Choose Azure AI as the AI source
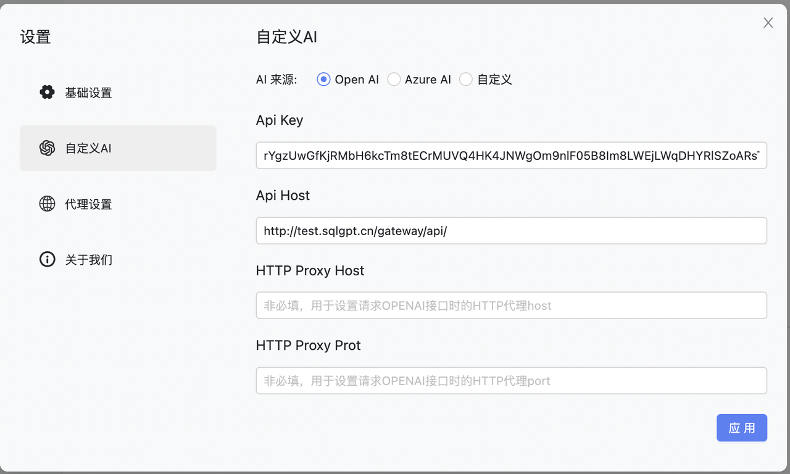 [394, 80]
